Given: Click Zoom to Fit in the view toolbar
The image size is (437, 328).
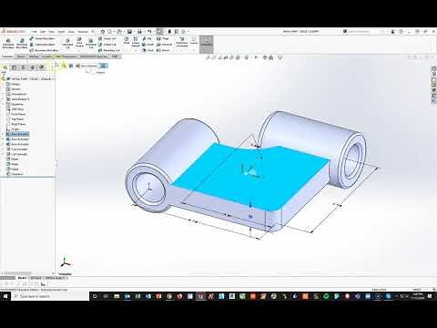Looking at the screenshot, I should (208, 57).
